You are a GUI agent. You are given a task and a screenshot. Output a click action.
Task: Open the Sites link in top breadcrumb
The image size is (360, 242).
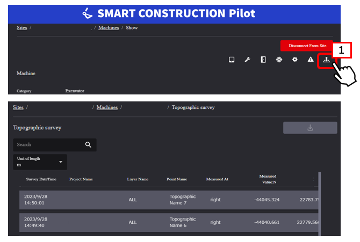22,28
